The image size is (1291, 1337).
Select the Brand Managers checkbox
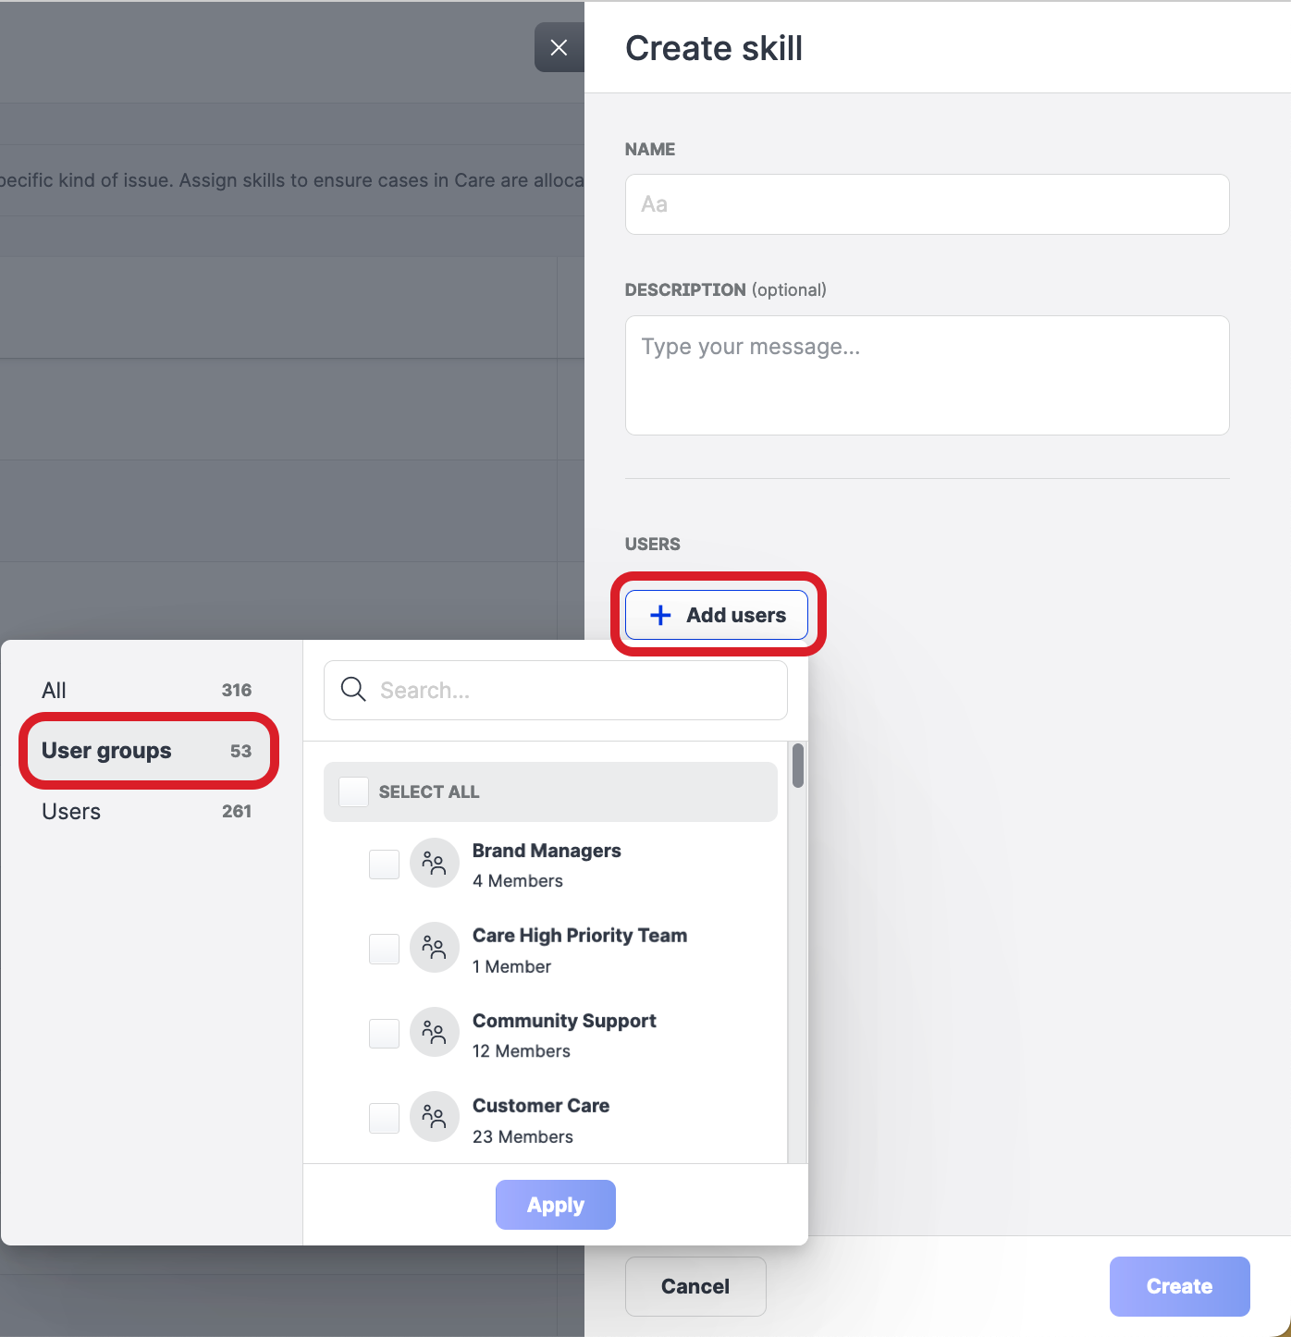click(384, 865)
